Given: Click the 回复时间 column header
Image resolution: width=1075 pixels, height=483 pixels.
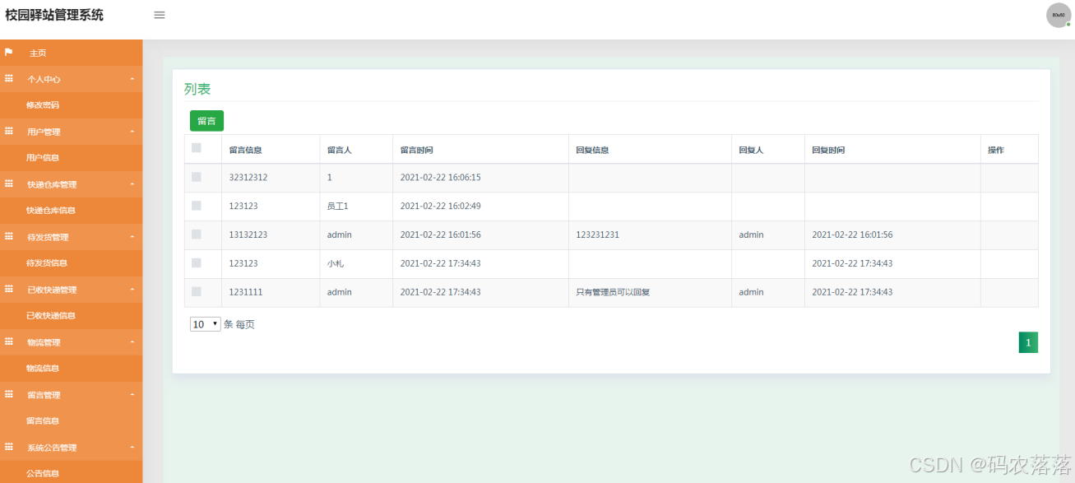Looking at the screenshot, I should 828,150.
